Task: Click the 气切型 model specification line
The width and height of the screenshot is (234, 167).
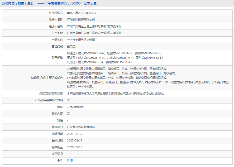Action: coord(99,62)
